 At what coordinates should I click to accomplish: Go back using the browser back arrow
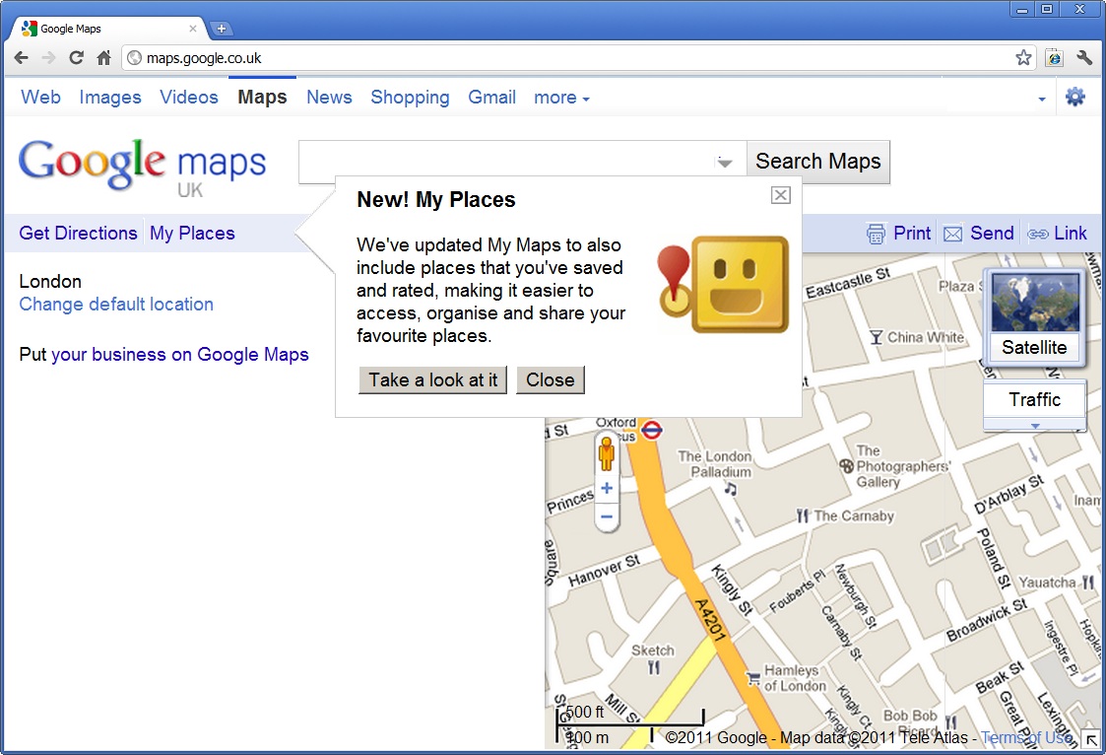click(21, 58)
